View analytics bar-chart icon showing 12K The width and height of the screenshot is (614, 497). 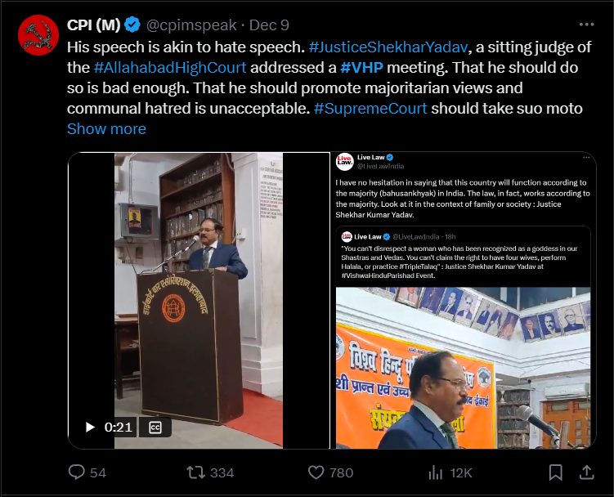[436, 472]
